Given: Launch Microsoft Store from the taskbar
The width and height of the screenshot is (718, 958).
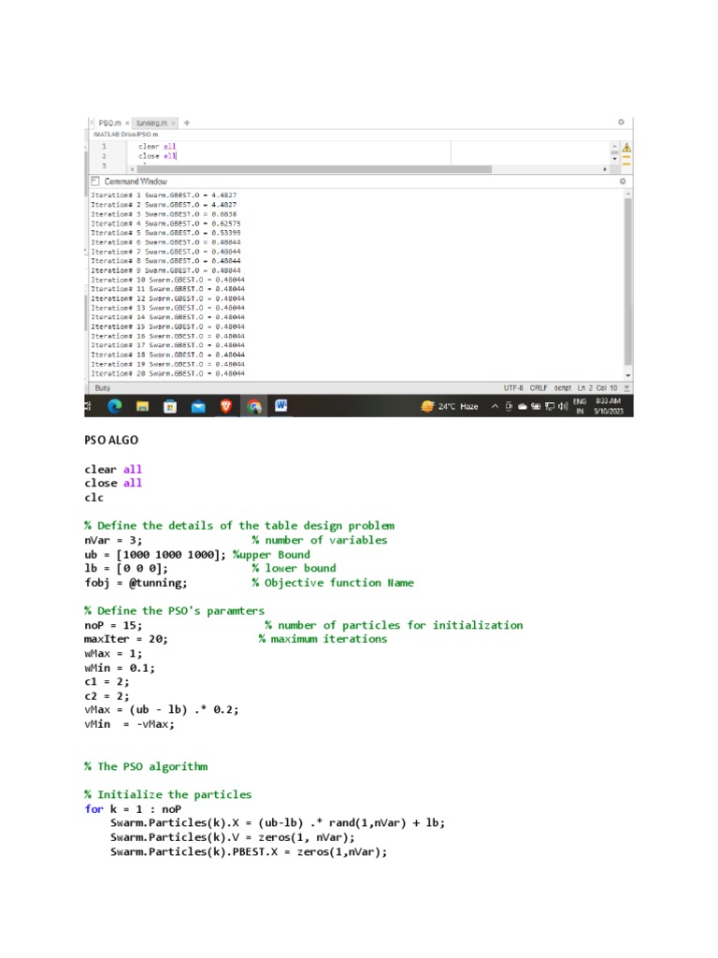Looking at the screenshot, I should 169,406.
